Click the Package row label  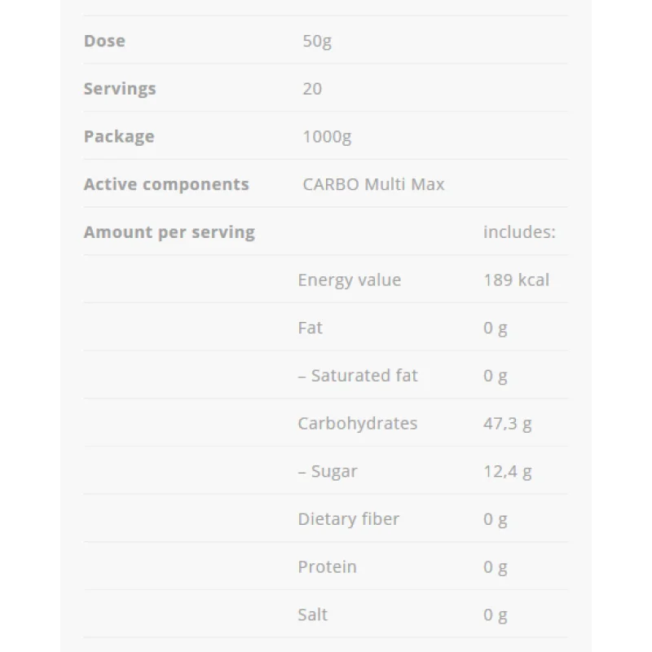(119, 136)
